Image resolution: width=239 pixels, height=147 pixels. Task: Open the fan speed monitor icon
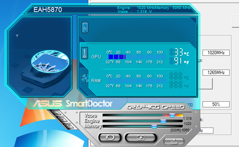pos(85,78)
